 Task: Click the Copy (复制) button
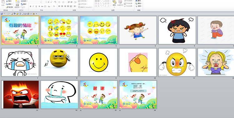tap(9, 4)
